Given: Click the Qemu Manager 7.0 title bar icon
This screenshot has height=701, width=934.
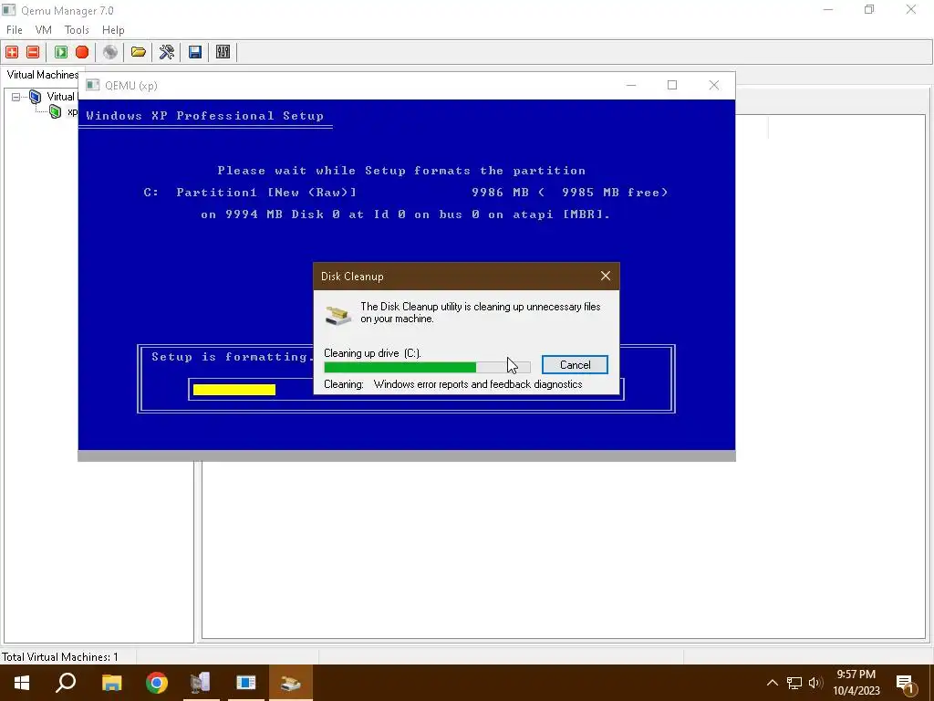Looking at the screenshot, I should pos(8,10).
